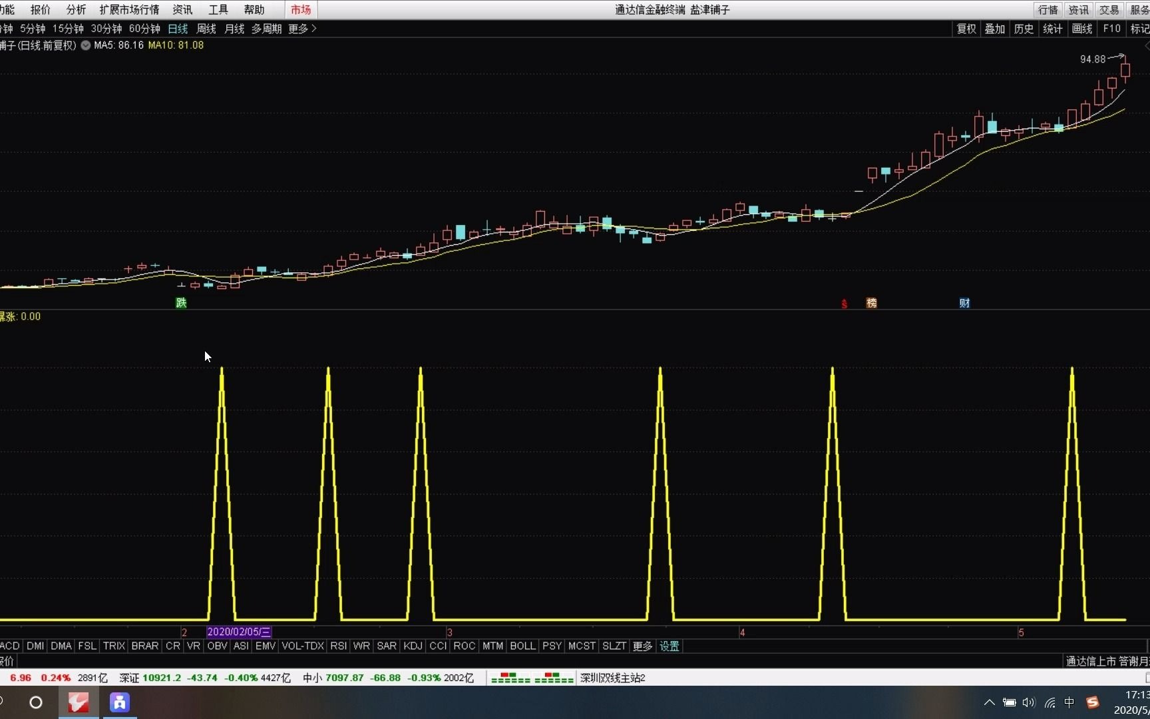Open the 历史 history view icon
Viewport: 1150px width, 719px height.
[1024, 29]
